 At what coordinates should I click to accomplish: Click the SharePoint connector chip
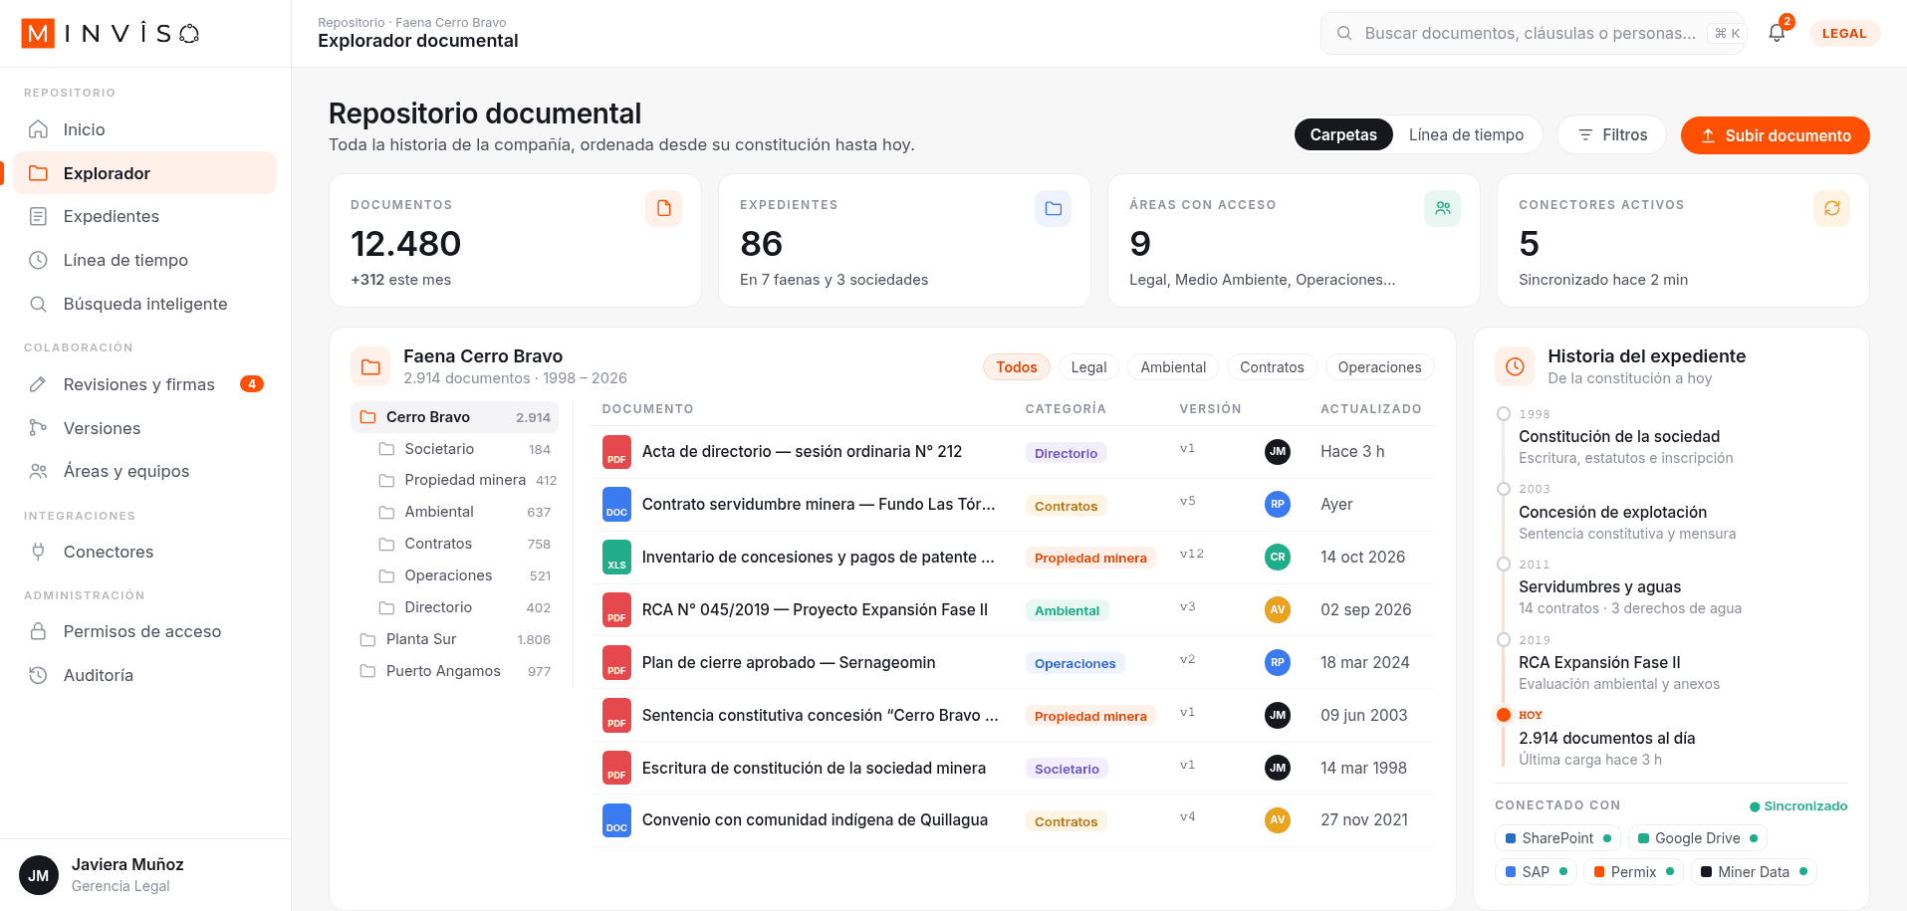1558,838
